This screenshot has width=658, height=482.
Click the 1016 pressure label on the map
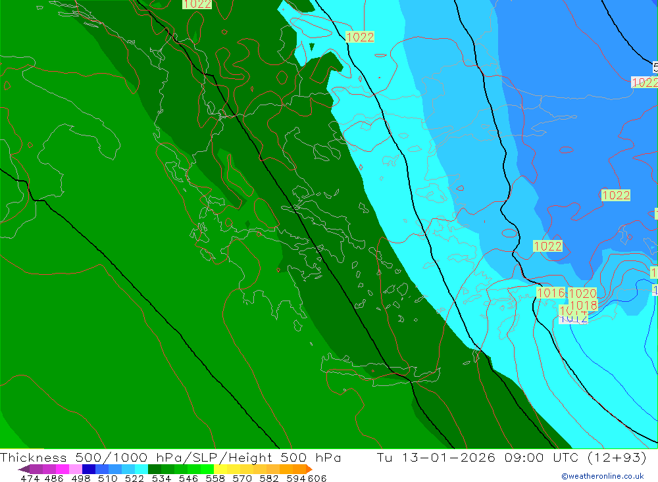tap(551, 293)
